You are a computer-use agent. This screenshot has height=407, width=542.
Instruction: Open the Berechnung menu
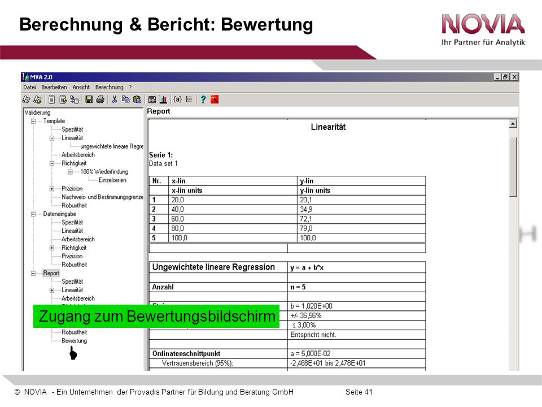click(109, 87)
